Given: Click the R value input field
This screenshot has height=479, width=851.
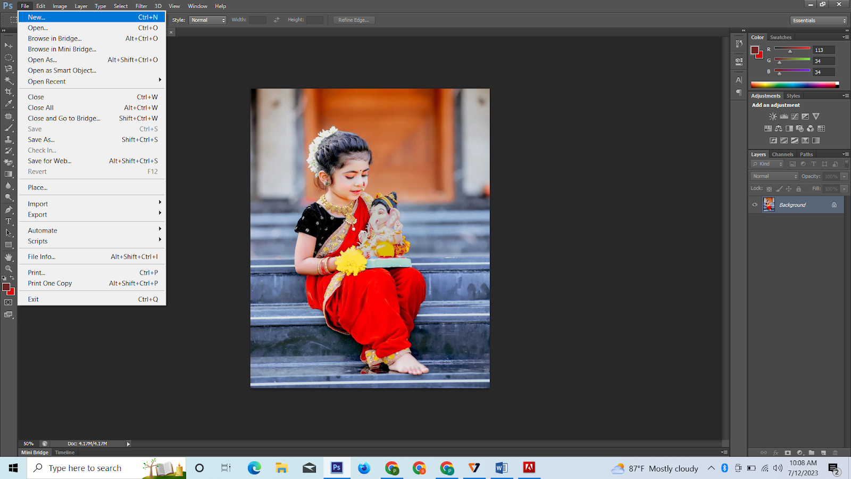Looking at the screenshot, I should [x=824, y=50].
